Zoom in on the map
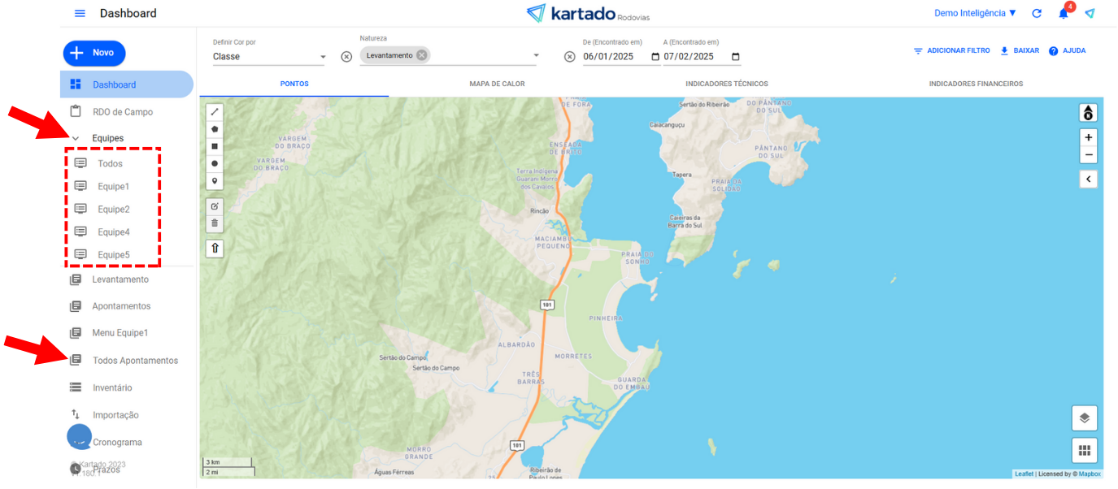This screenshot has width=1118, height=489. point(1088,137)
